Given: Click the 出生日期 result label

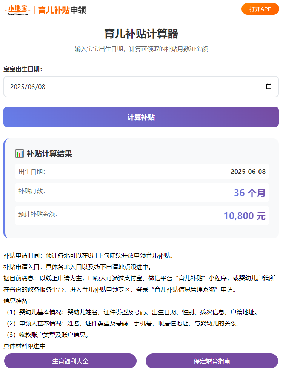Looking at the screenshot, I should coord(32,172).
